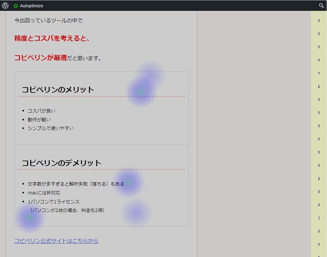
Task: Click the red text コピペリンが最適
Action: (40, 58)
